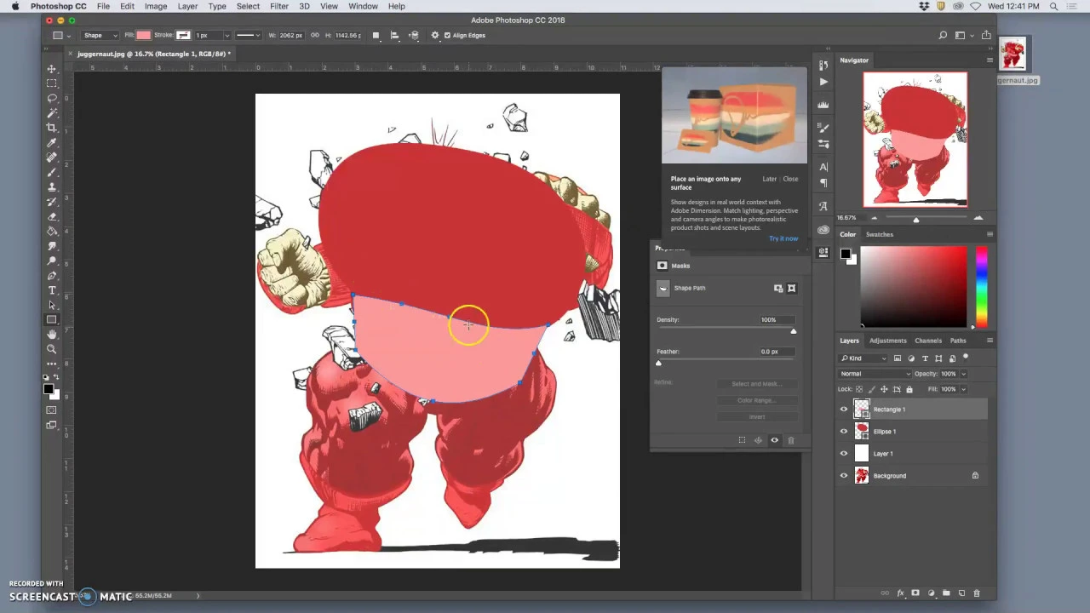Select the Lasso tool
Screen dimensions: 1090x613
[52, 98]
